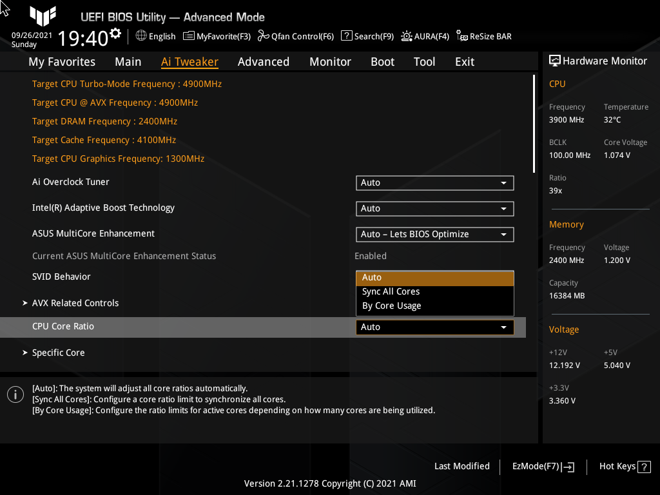Switch to the Monitor tab
The image size is (660, 495).
click(x=330, y=61)
